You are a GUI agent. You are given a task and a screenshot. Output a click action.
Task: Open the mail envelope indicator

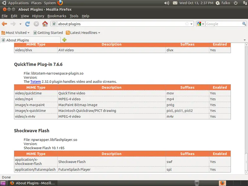[175, 3]
